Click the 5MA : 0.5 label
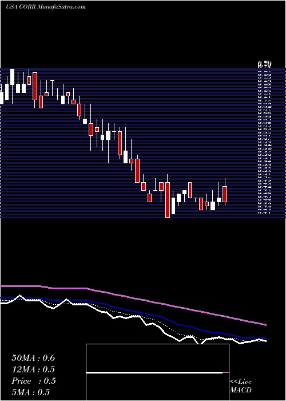 [x=30, y=392]
